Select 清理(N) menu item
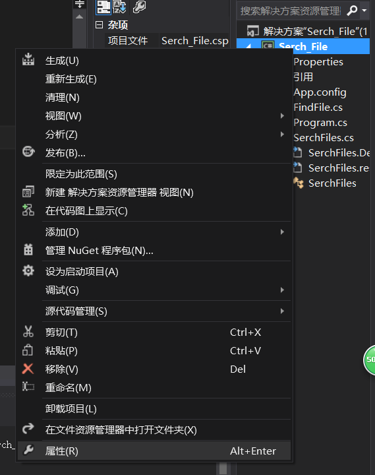 click(154, 98)
